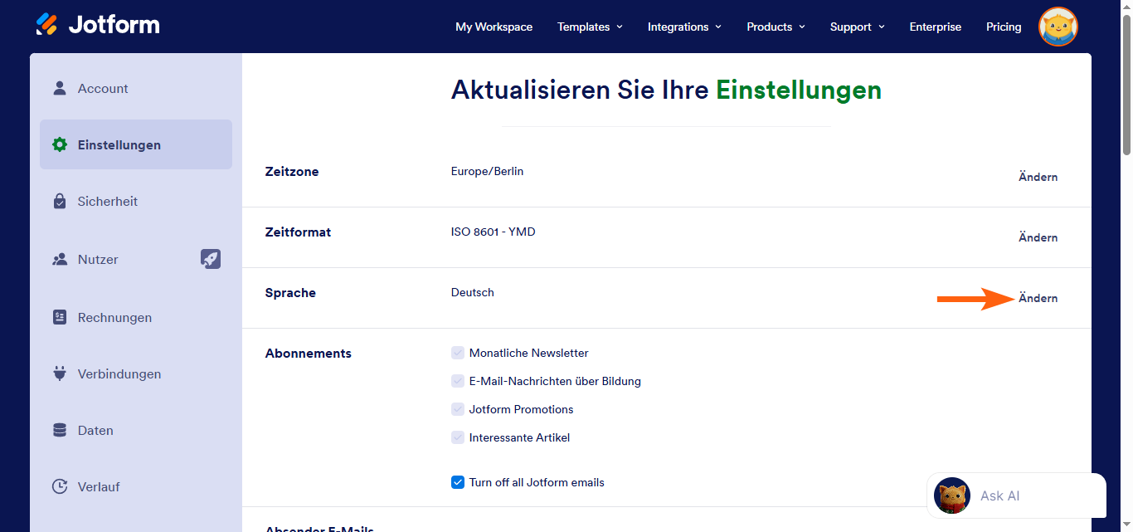Click Ändern next to Zeitzone
Screen dimensions: 1133x532
(x=1038, y=177)
